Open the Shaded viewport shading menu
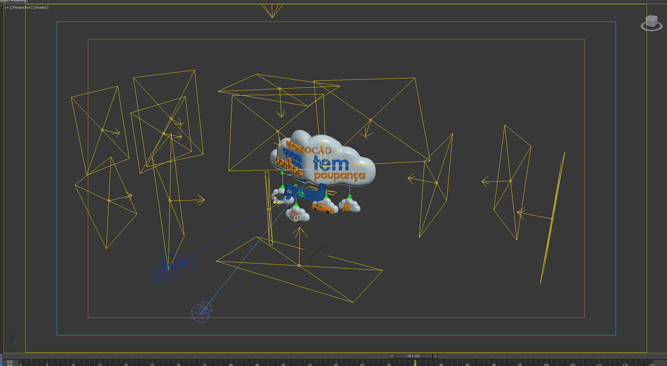The width and height of the screenshot is (667, 366). pos(41,7)
